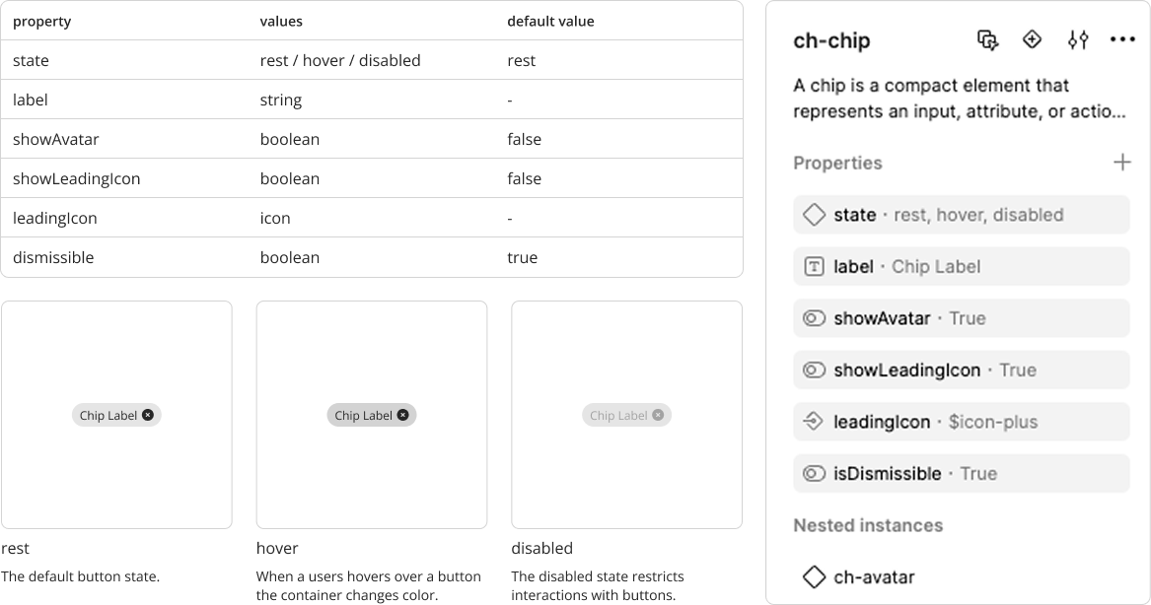Viewport: 1151px width, 605px height.
Task: Click the ch-avatar diamond instance icon
Action: click(814, 576)
